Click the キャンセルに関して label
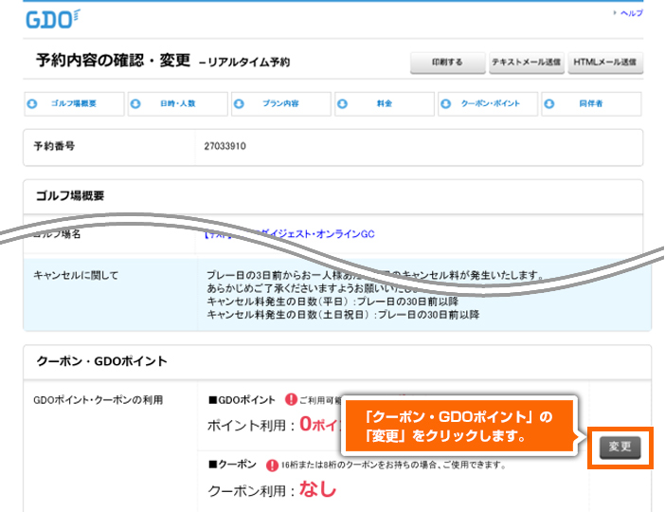This screenshot has height=512, width=665. click(76, 275)
